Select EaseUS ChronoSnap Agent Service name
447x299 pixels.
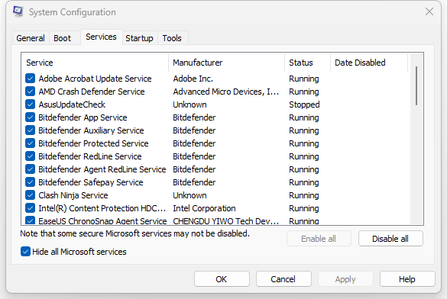coord(102,221)
